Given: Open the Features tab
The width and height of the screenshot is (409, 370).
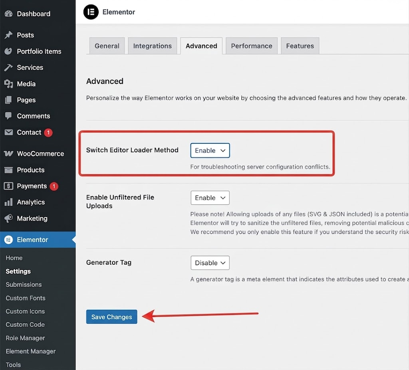Looking at the screenshot, I should 300,46.
